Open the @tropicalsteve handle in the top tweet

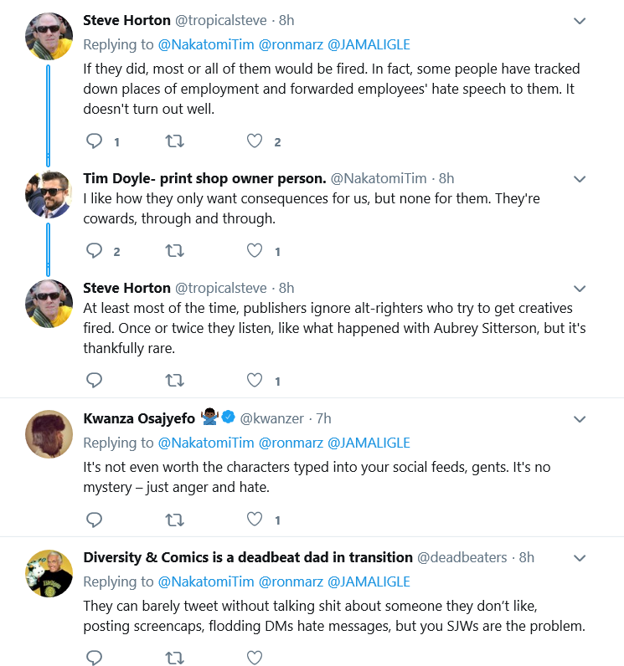(221, 20)
